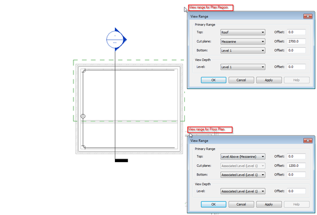Click OK in Plan Region View Range dialog
Screen dimensions: 317x215
[x=214, y=80]
